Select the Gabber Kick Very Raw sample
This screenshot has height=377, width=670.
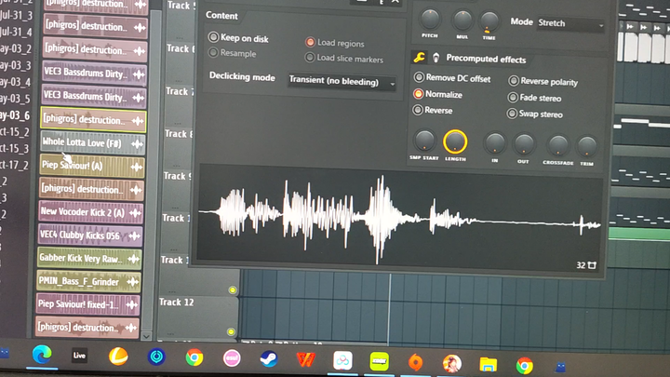click(x=89, y=258)
